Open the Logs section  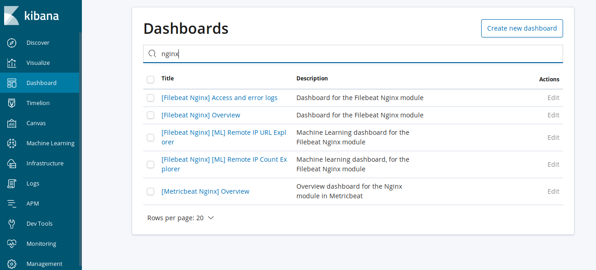point(32,183)
